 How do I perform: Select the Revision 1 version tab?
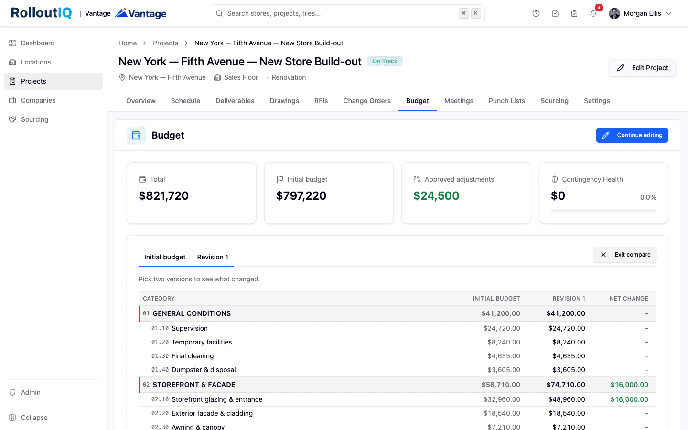tap(213, 257)
